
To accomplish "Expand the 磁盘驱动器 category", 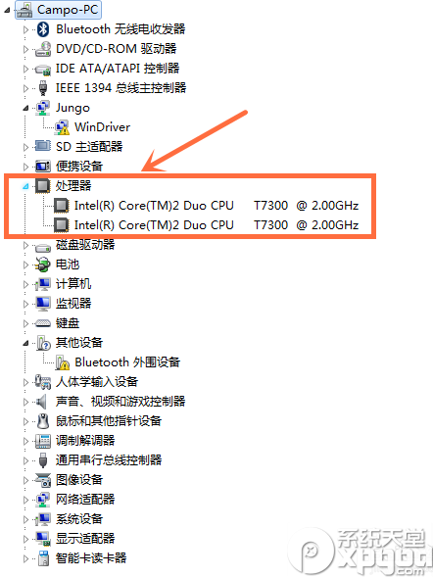I will [x=25, y=245].
